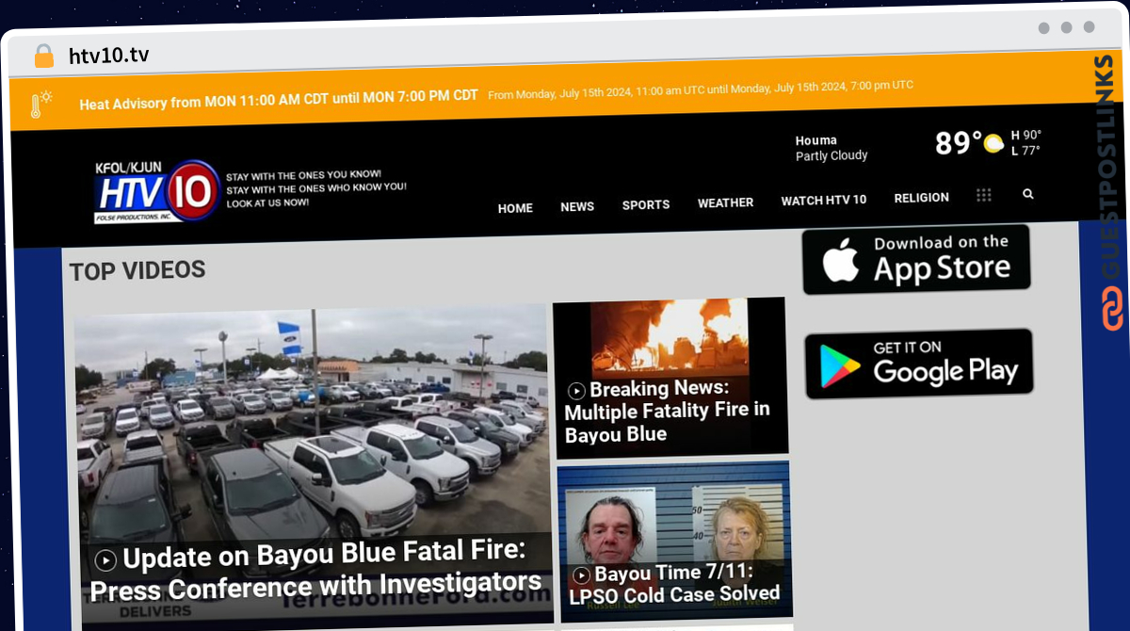Click the heat advisory thermometer icon
Image resolution: width=1130 pixels, height=631 pixels.
pyautogui.click(x=40, y=104)
